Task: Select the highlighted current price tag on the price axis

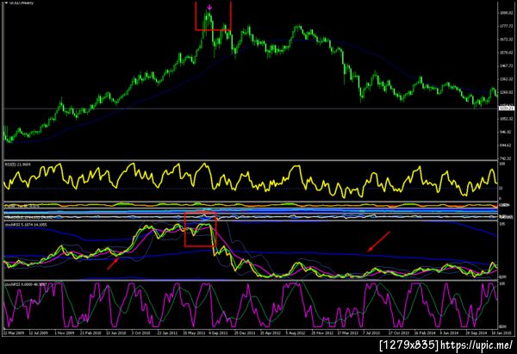Action: click(x=507, y=109)
